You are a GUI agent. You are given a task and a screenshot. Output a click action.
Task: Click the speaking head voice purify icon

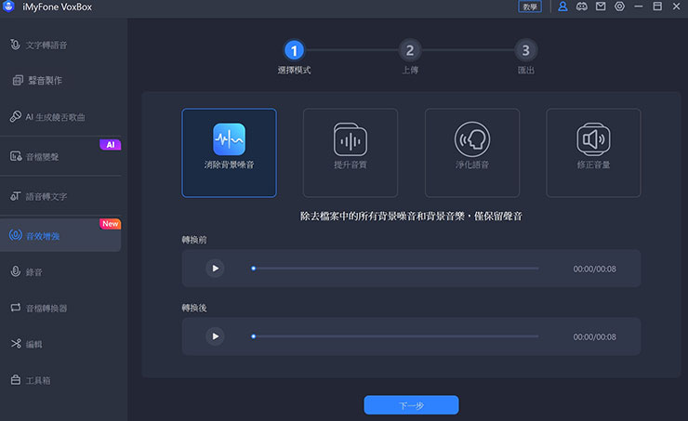coord(472,139)
